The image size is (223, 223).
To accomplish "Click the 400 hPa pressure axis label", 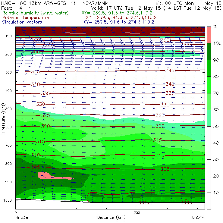I will pyautogui.click(x=8, y=91).
